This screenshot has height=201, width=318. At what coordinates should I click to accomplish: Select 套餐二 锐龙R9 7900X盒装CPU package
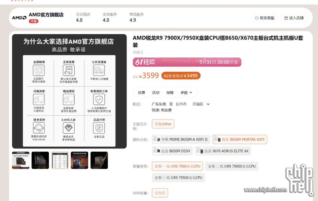click(232, 166)
